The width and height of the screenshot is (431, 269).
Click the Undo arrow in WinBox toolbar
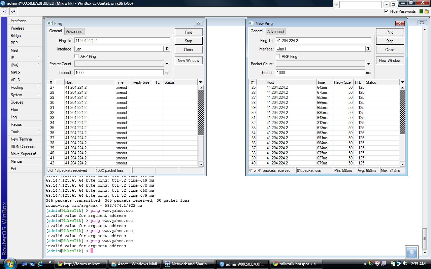4,11
